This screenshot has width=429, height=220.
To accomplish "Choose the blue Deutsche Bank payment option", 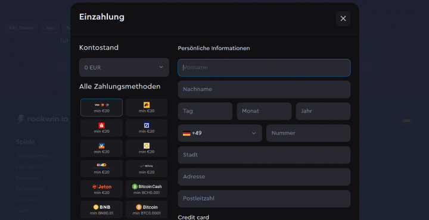I will pyautogui.click(x=147, y=128).
